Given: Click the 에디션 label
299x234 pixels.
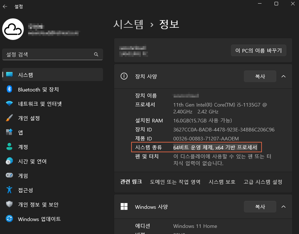Looking at the screenshot, I should [x=142, y=226].
